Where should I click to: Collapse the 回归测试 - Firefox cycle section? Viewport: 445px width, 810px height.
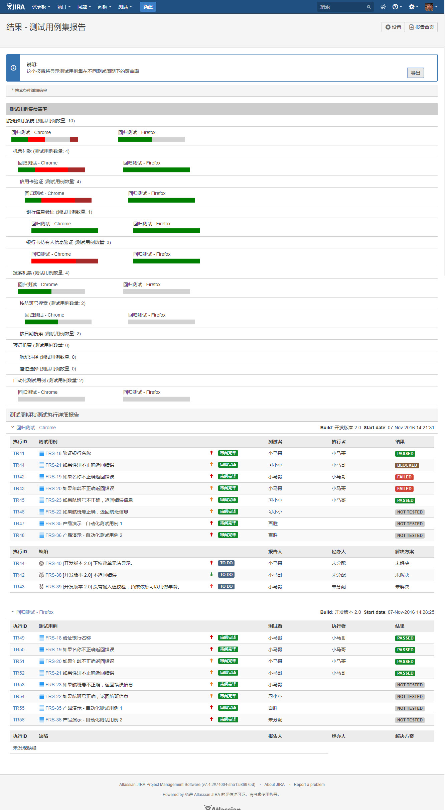(x=12, y=612)
